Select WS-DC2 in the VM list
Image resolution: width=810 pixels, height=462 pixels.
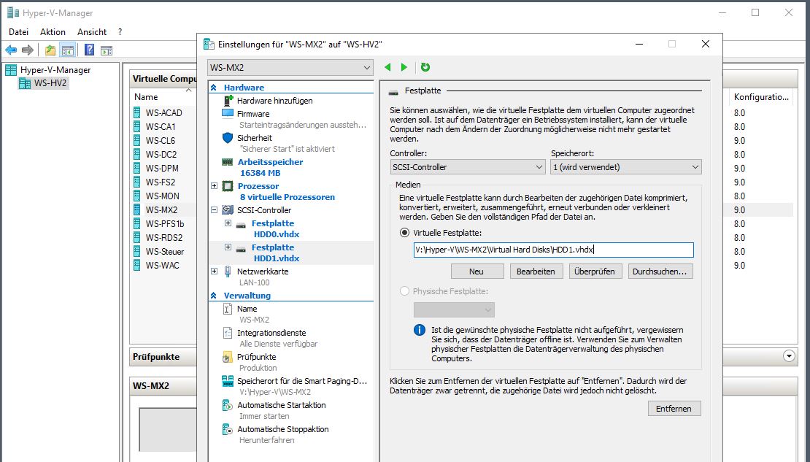pos(161,155)
